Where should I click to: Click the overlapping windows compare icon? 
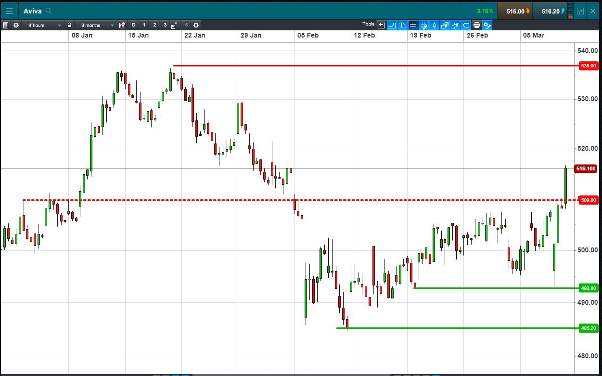[445, 25]
